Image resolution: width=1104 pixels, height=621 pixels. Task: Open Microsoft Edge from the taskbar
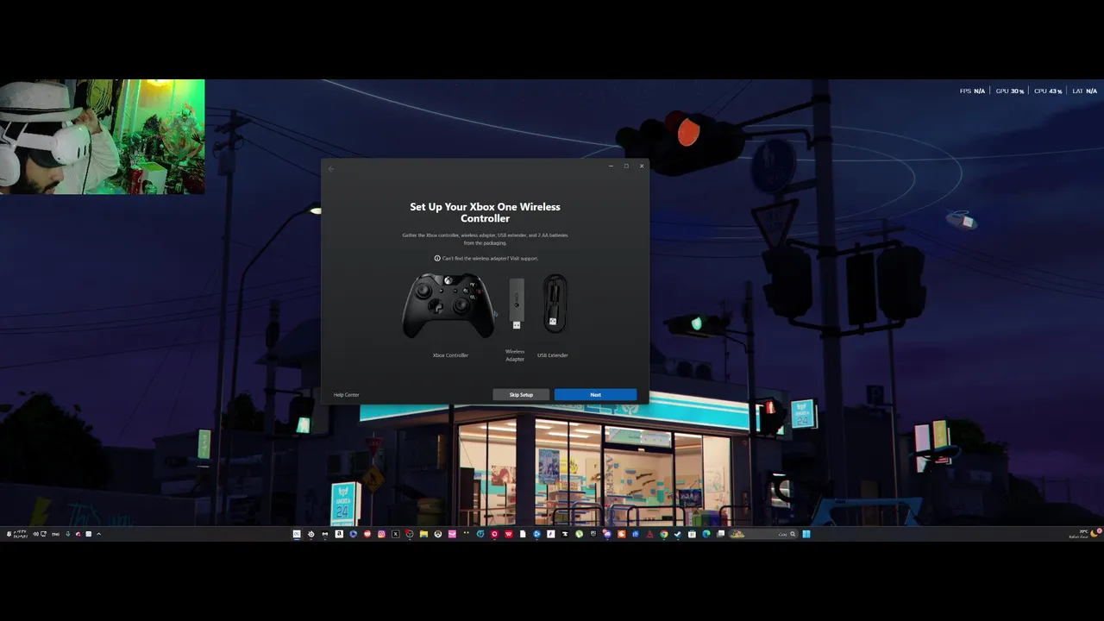(x=706, y=534)
